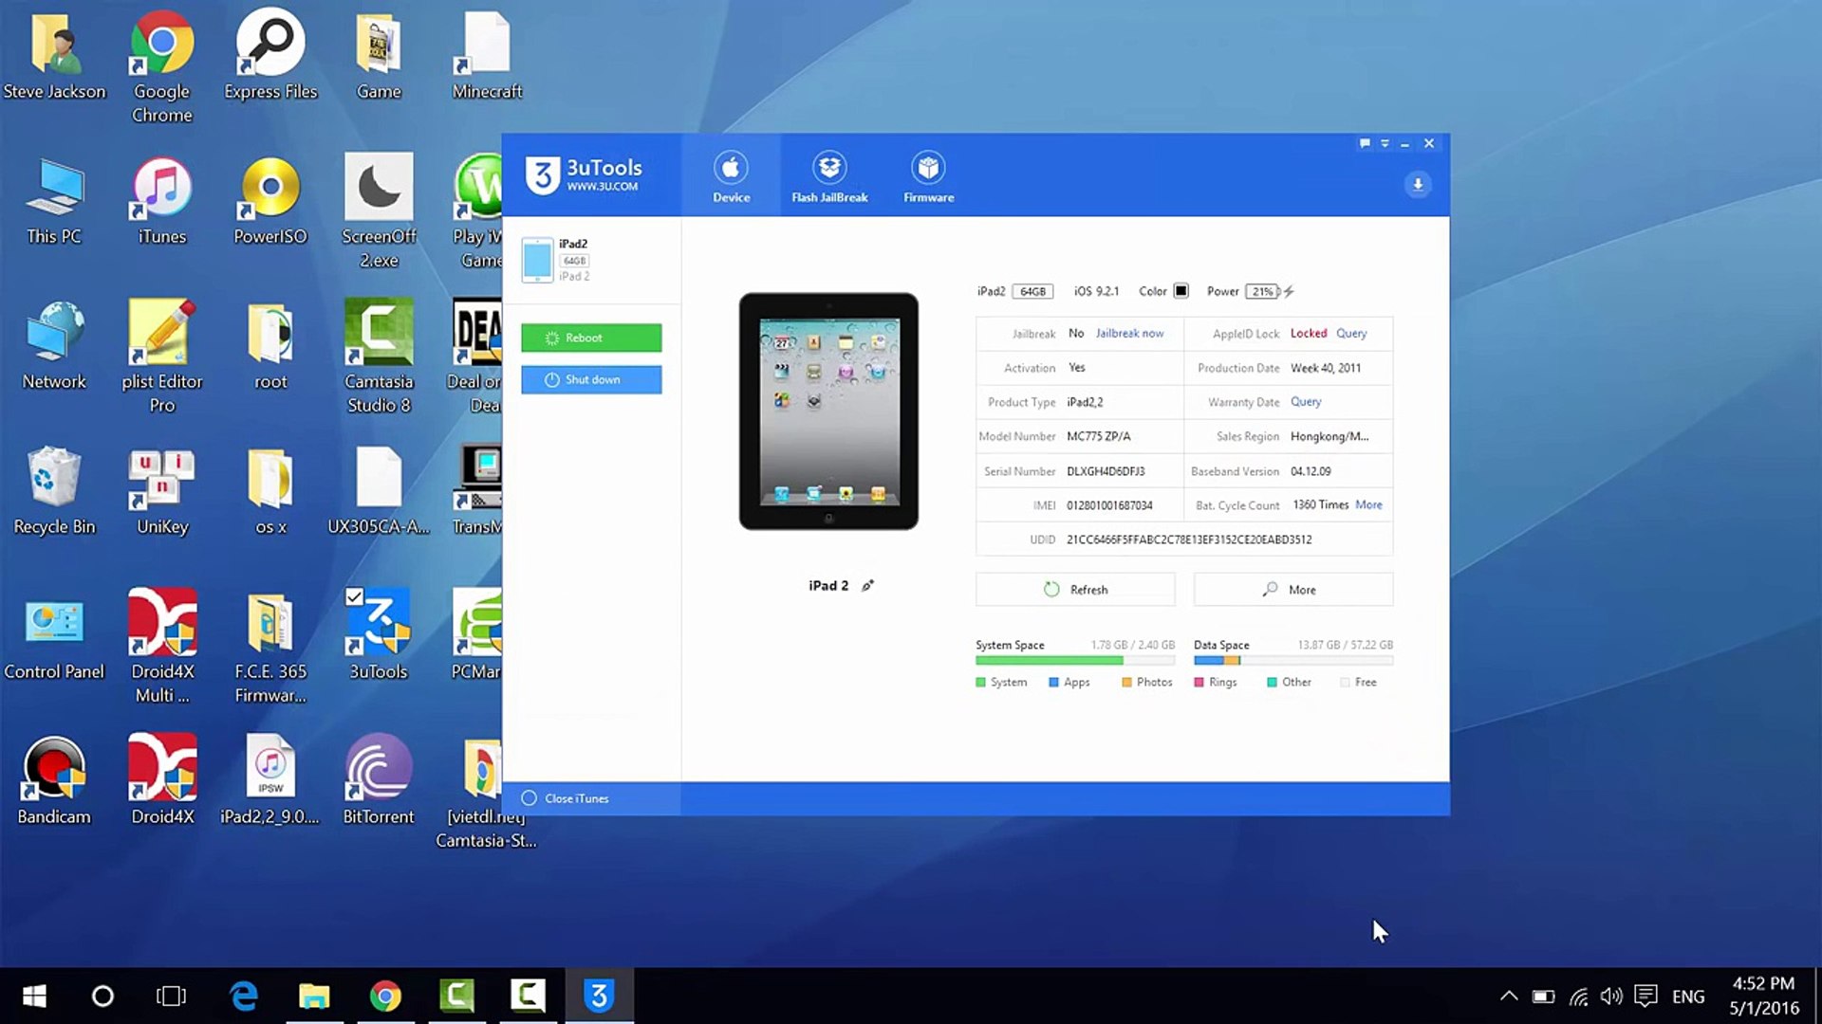Open 3uTools desktop shortcut
The image size is (1822, 1024).
[379, 635]
